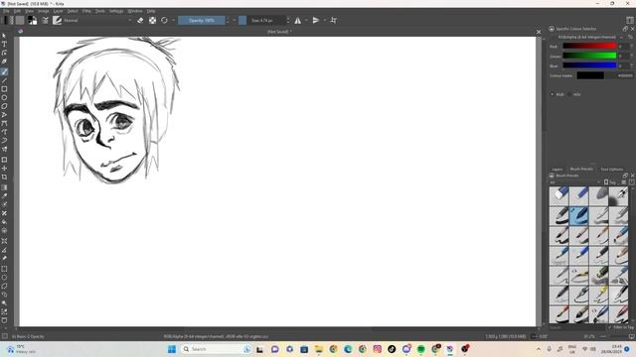Open Windows Start menu
The height and width of the screenshot is (357, 636).
click(172, 349)
